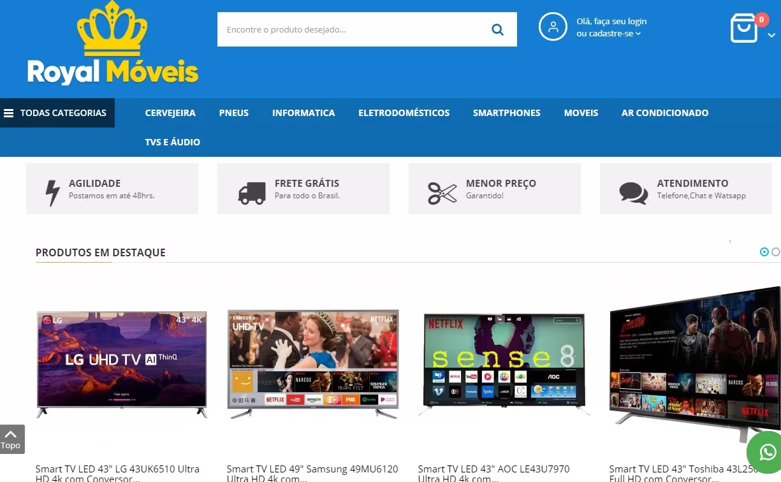Open the AOC LE43U7970 Smart TV title link
781x482 pixels.
pyautogui.click(x=494, y=474)
